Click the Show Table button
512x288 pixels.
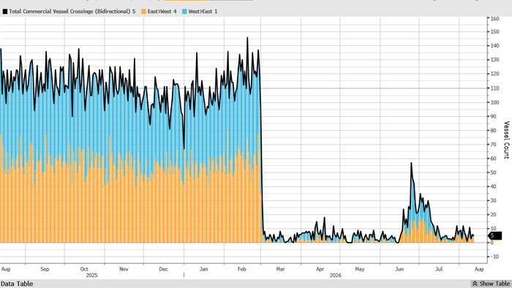coord(491,284)
